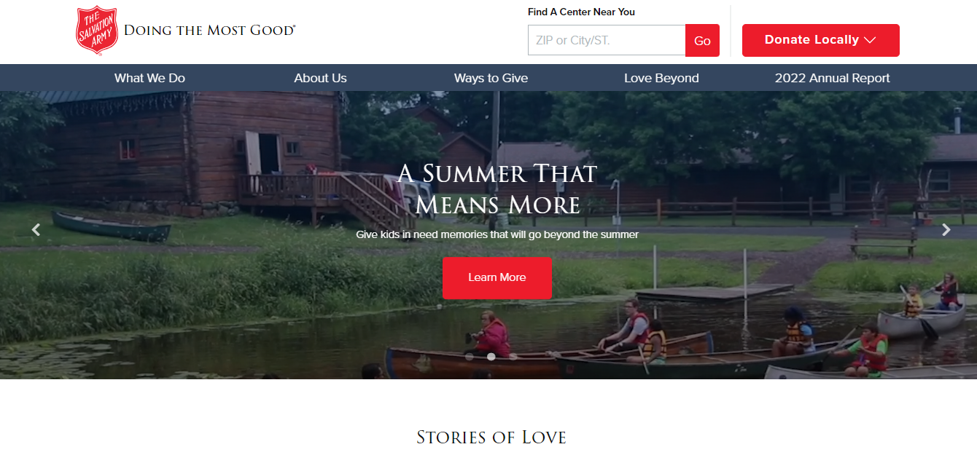977x463 pixels.
Task: Click the Salvation Army red shield logo
Action: pyautogui.click(x=97, y=31)
